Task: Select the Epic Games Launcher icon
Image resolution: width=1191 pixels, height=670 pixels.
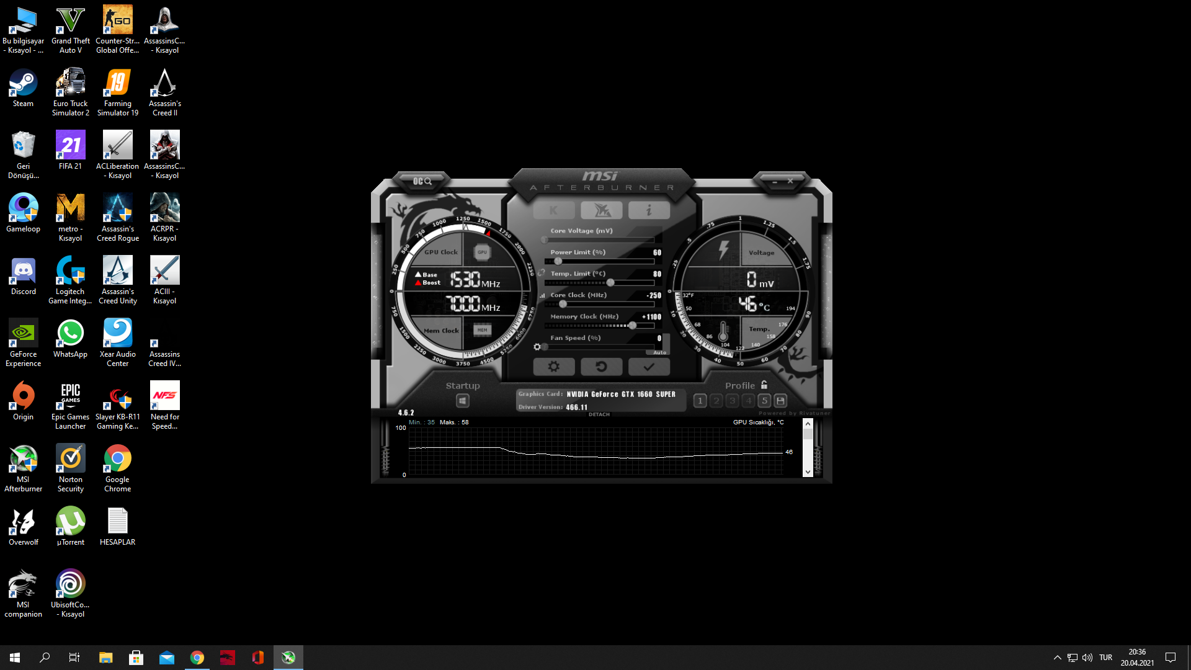Action: click(70, 406)
